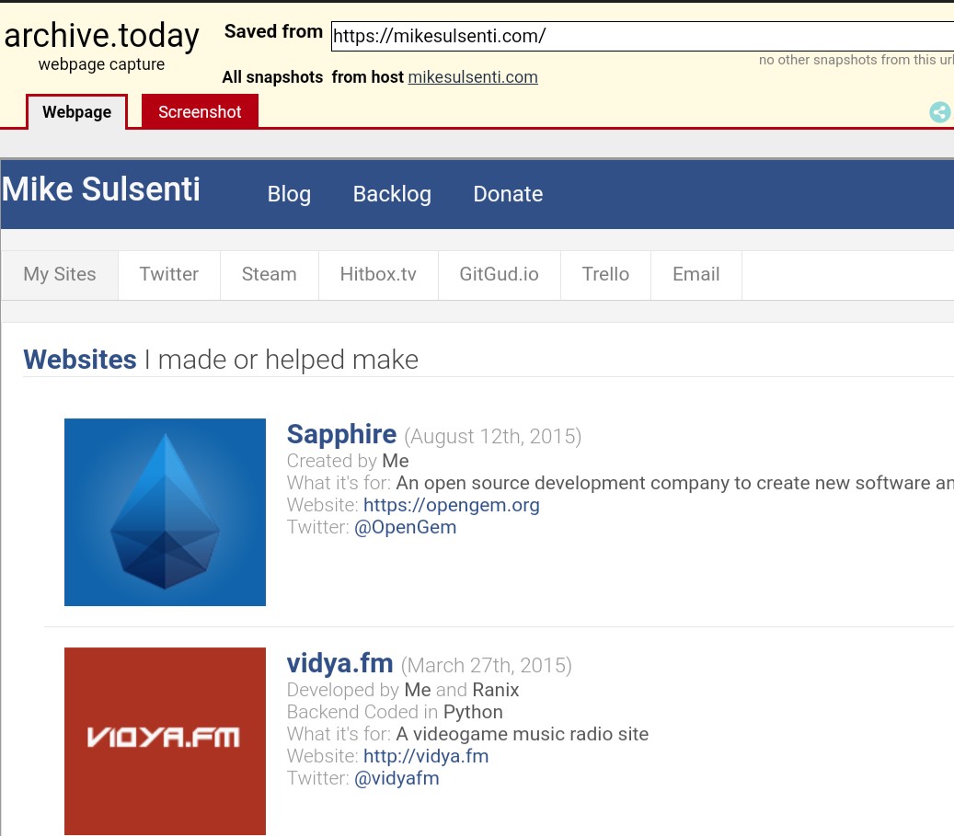Click the 'webpage capture' subtitle text
The height and width of the screenshot is (836, 954).
(101, 64)
